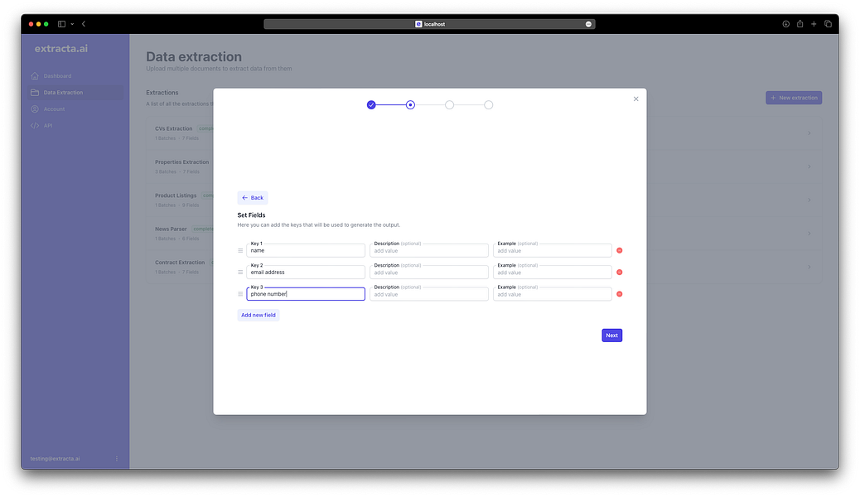Select the fourth step circle in the stepper
Image resolution: width=860 pixels, height=497 pixels.
489,104
